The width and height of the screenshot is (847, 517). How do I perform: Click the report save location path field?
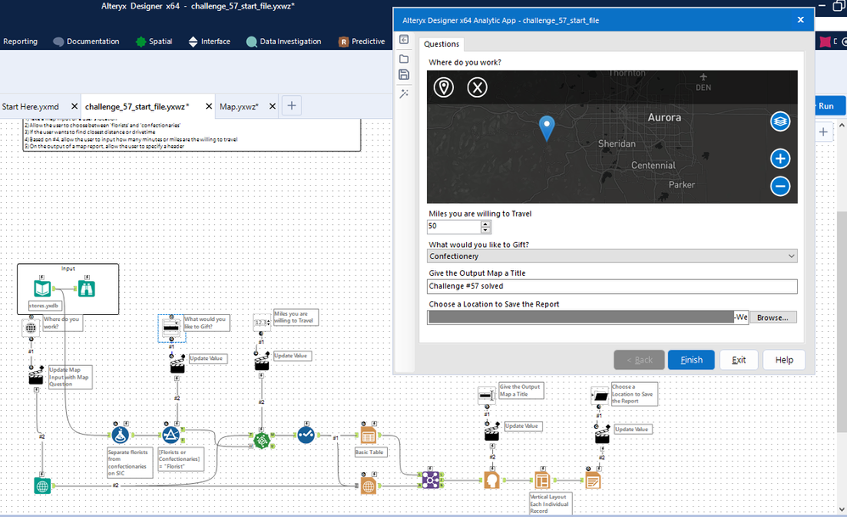click(587, 318)
